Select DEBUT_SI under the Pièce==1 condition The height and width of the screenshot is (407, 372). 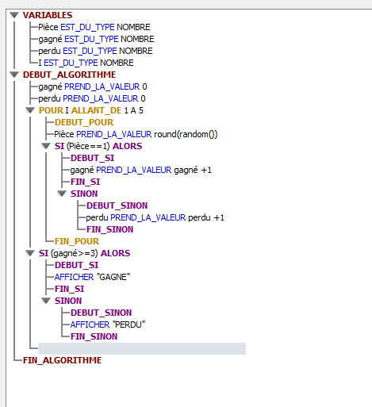[x=92, y=158]
